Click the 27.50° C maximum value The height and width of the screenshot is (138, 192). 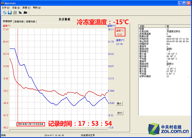tap(171, 71)
